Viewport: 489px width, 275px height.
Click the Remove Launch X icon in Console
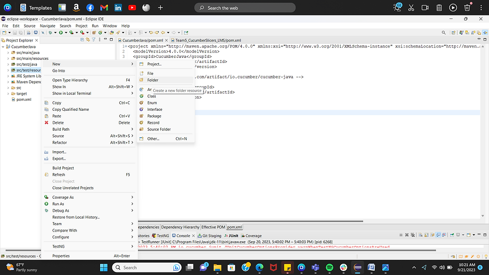407,235
